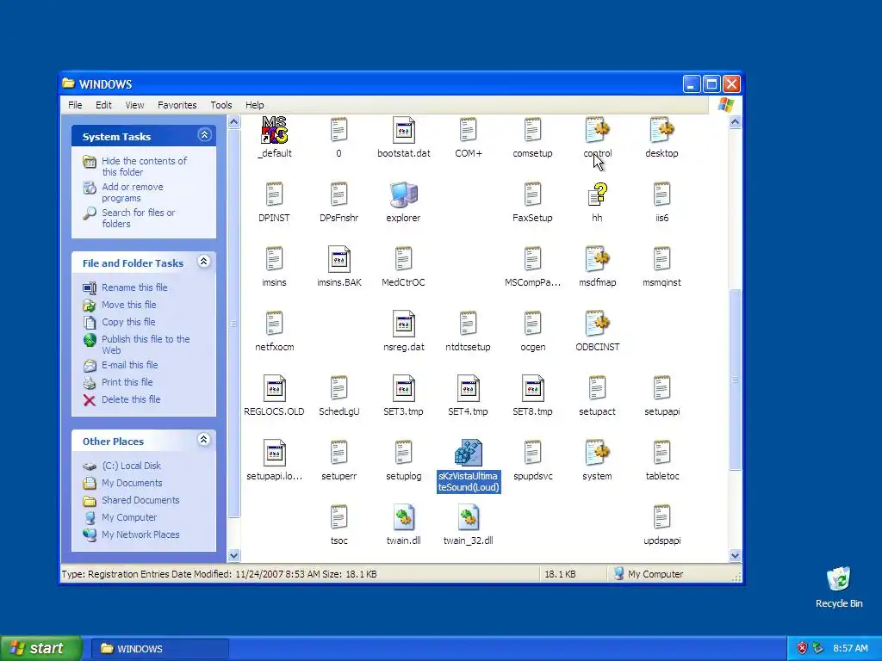Click Add or remove programs link

click(132, 192)
